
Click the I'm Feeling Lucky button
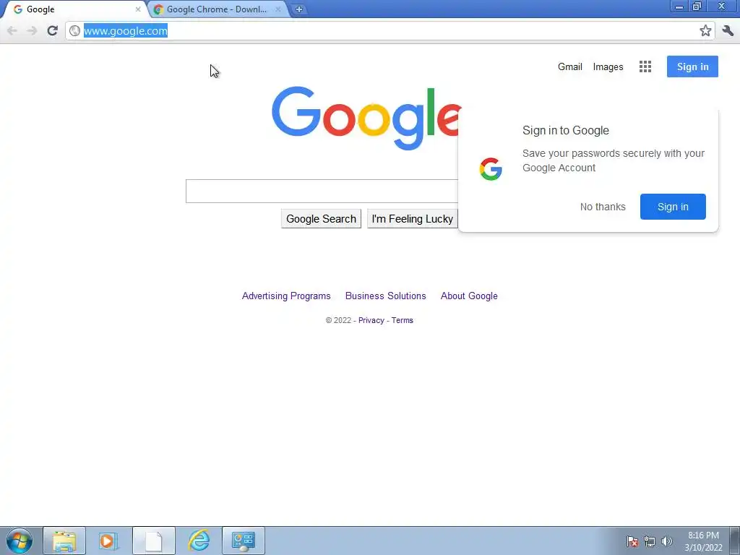[412, 218]
